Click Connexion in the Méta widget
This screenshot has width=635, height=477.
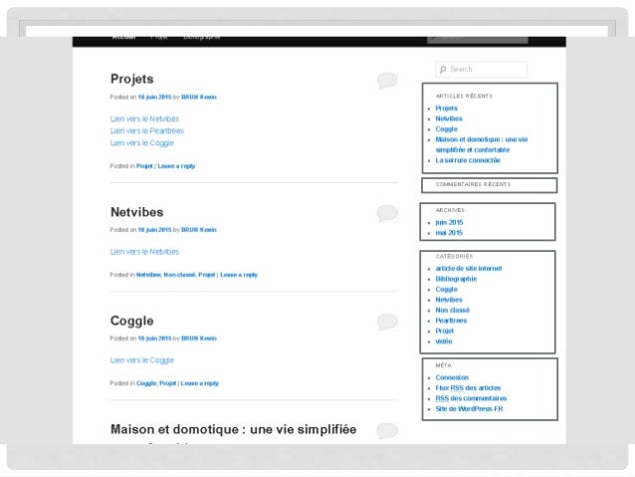pos(452,377)
